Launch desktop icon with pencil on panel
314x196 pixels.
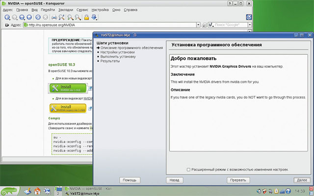[27, 191]
